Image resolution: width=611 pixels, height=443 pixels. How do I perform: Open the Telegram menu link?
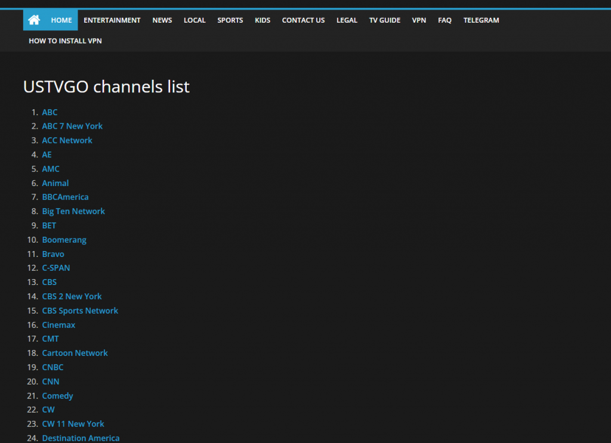pyautogui.click(x=482, y=20)
